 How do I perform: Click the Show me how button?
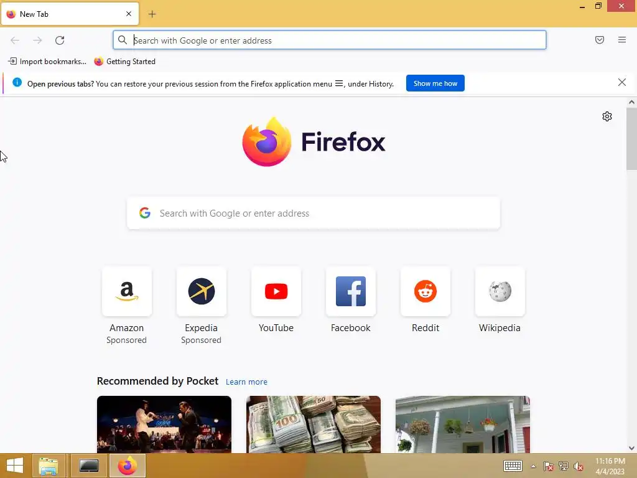435,83
